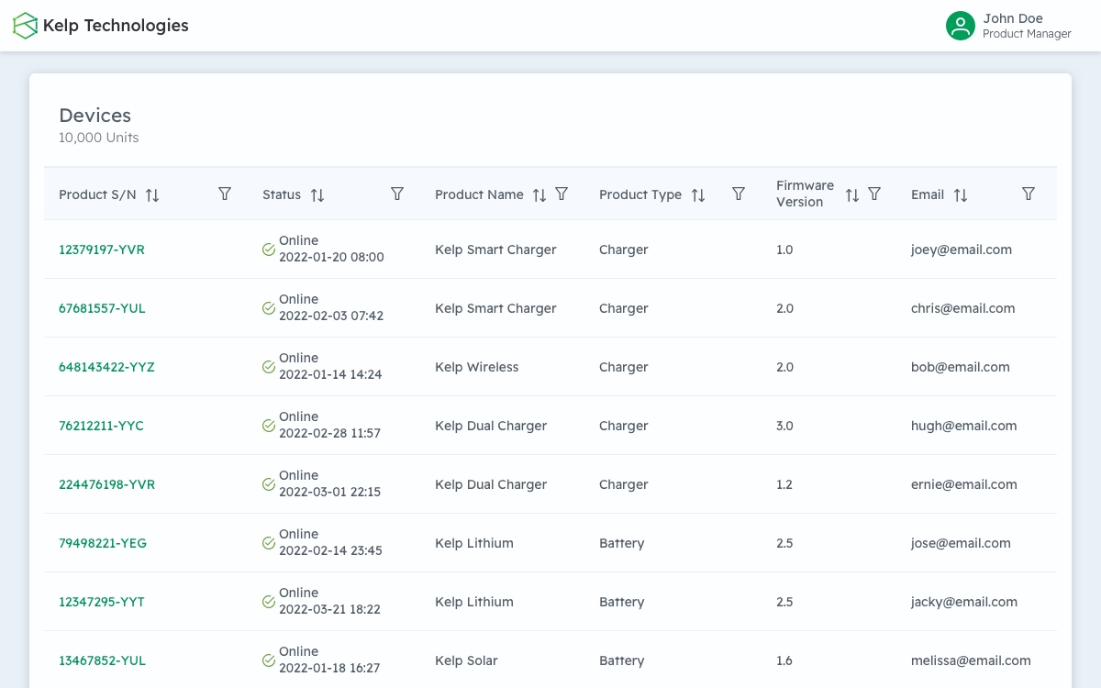Sort by Product S/N column

(x=152, y=194)
